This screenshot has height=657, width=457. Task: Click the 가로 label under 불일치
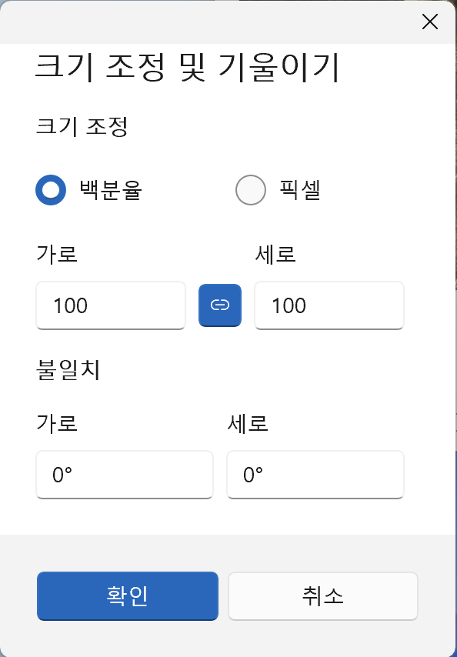click(57, 423)
